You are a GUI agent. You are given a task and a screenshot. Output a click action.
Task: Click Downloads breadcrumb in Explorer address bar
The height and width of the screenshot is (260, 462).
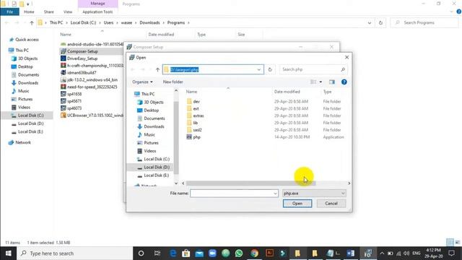[x=149, y=22]
